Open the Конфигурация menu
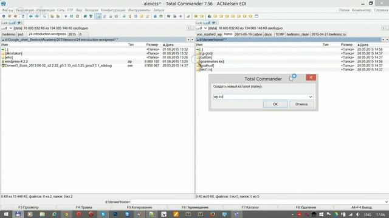Image resolution: width=389 pixels, height=218 pixels. click(113, 10)
